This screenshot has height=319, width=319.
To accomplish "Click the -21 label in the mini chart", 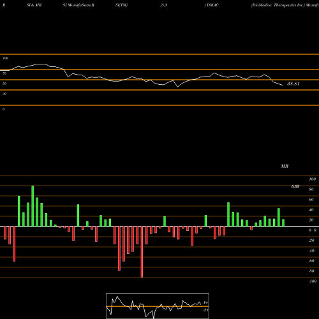I will pos(205,310).
